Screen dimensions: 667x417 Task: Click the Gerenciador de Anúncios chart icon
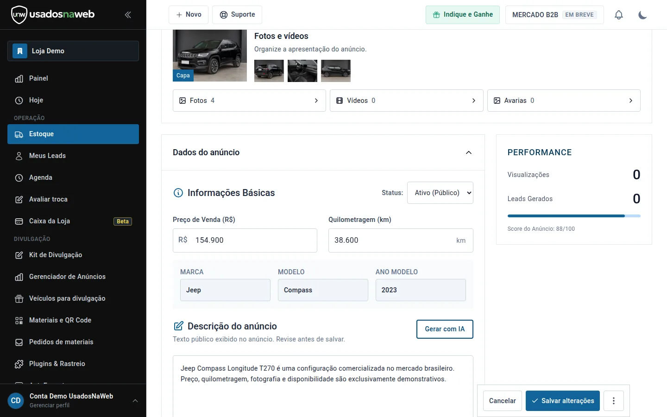tap(19, 277)
